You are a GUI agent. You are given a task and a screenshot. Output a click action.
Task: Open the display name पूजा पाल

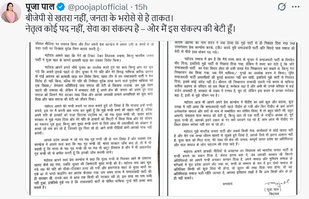(x=40, y=7)
